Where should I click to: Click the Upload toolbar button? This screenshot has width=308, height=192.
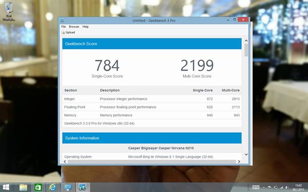click(68, 32)
